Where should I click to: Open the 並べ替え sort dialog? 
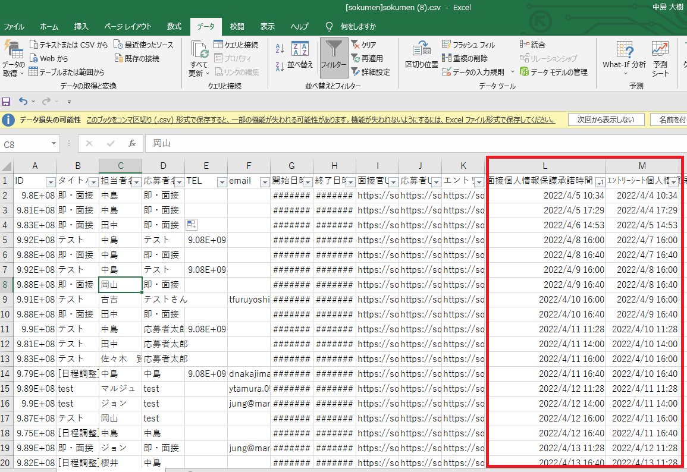[300, 56]
